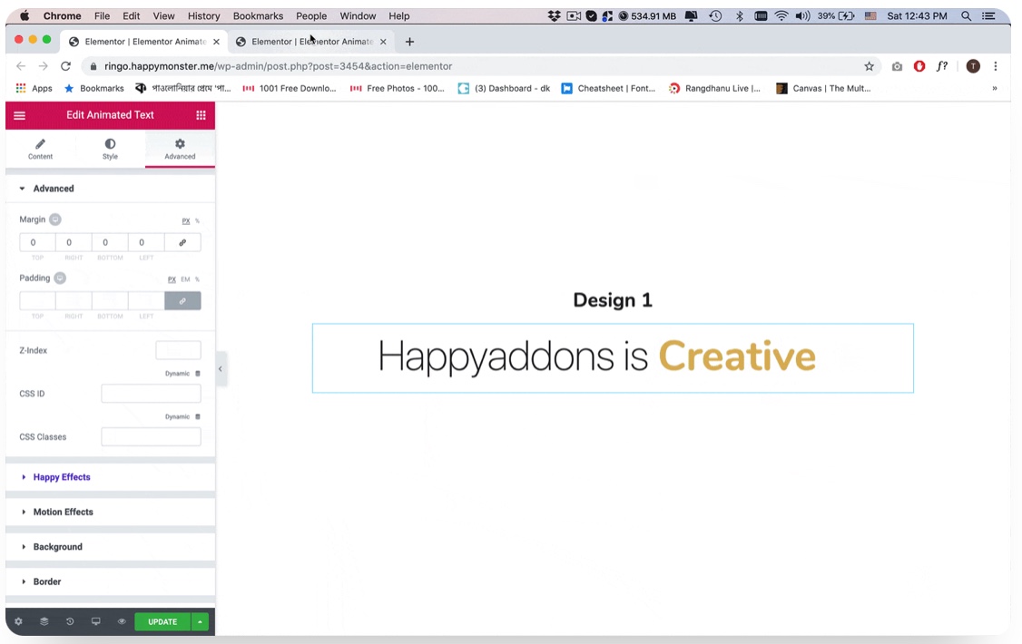Open the Navigator layers icon

click(x=44, y=622)
